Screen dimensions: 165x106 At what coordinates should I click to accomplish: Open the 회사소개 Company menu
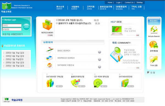60,7
